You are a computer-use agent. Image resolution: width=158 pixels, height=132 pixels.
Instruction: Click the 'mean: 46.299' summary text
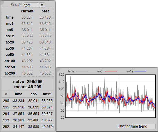[x=28, y=87]
